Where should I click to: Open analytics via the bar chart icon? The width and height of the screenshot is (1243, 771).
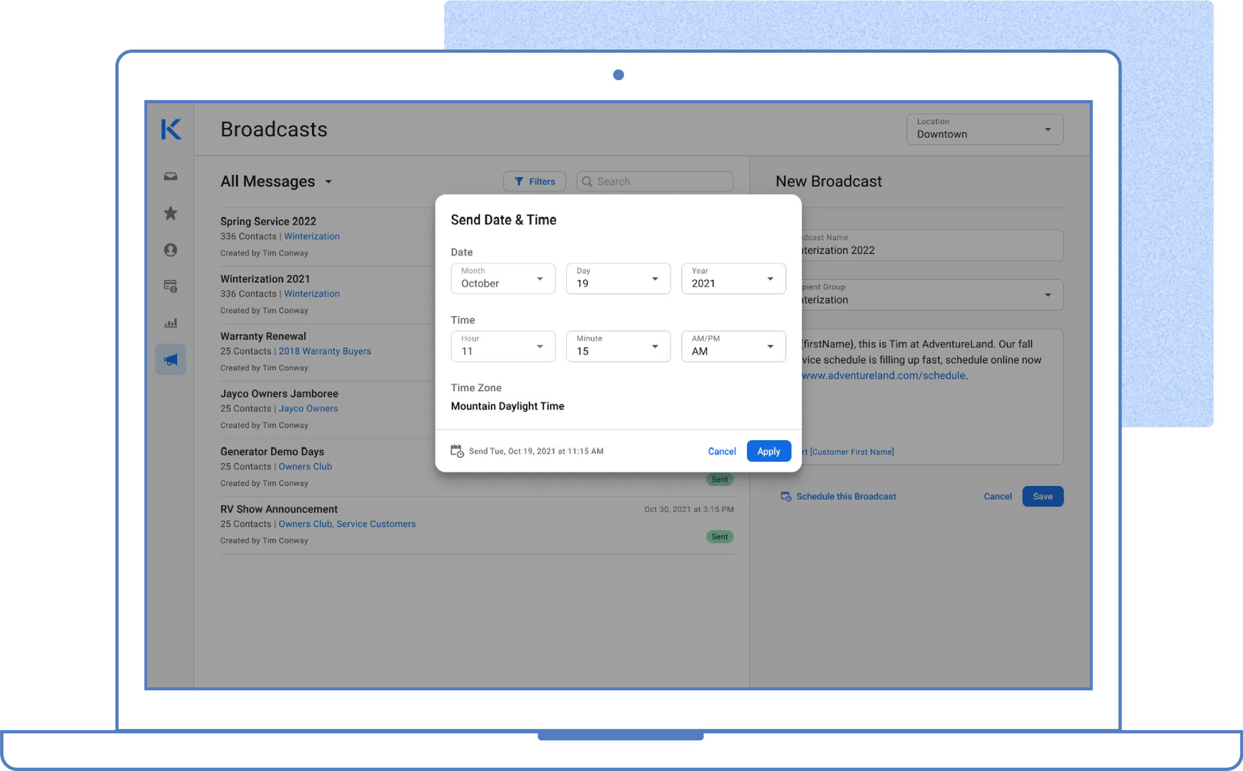(x=170, y=322)
